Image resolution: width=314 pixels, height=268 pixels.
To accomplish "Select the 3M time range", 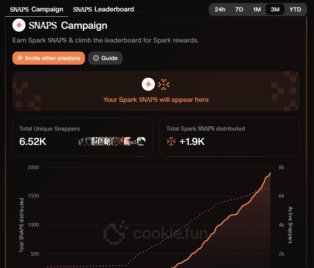I will pos(275,9).
